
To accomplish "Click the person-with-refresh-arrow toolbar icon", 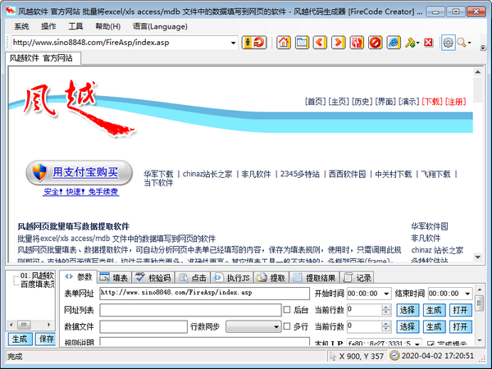I will click(254, 43).
